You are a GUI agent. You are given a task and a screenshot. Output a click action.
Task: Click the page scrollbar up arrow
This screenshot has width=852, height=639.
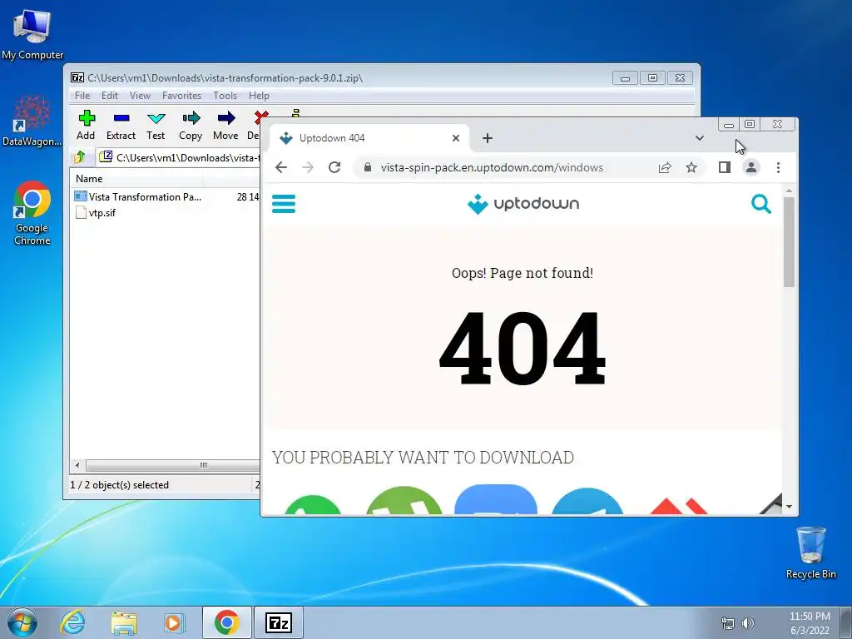click(789, 191)
